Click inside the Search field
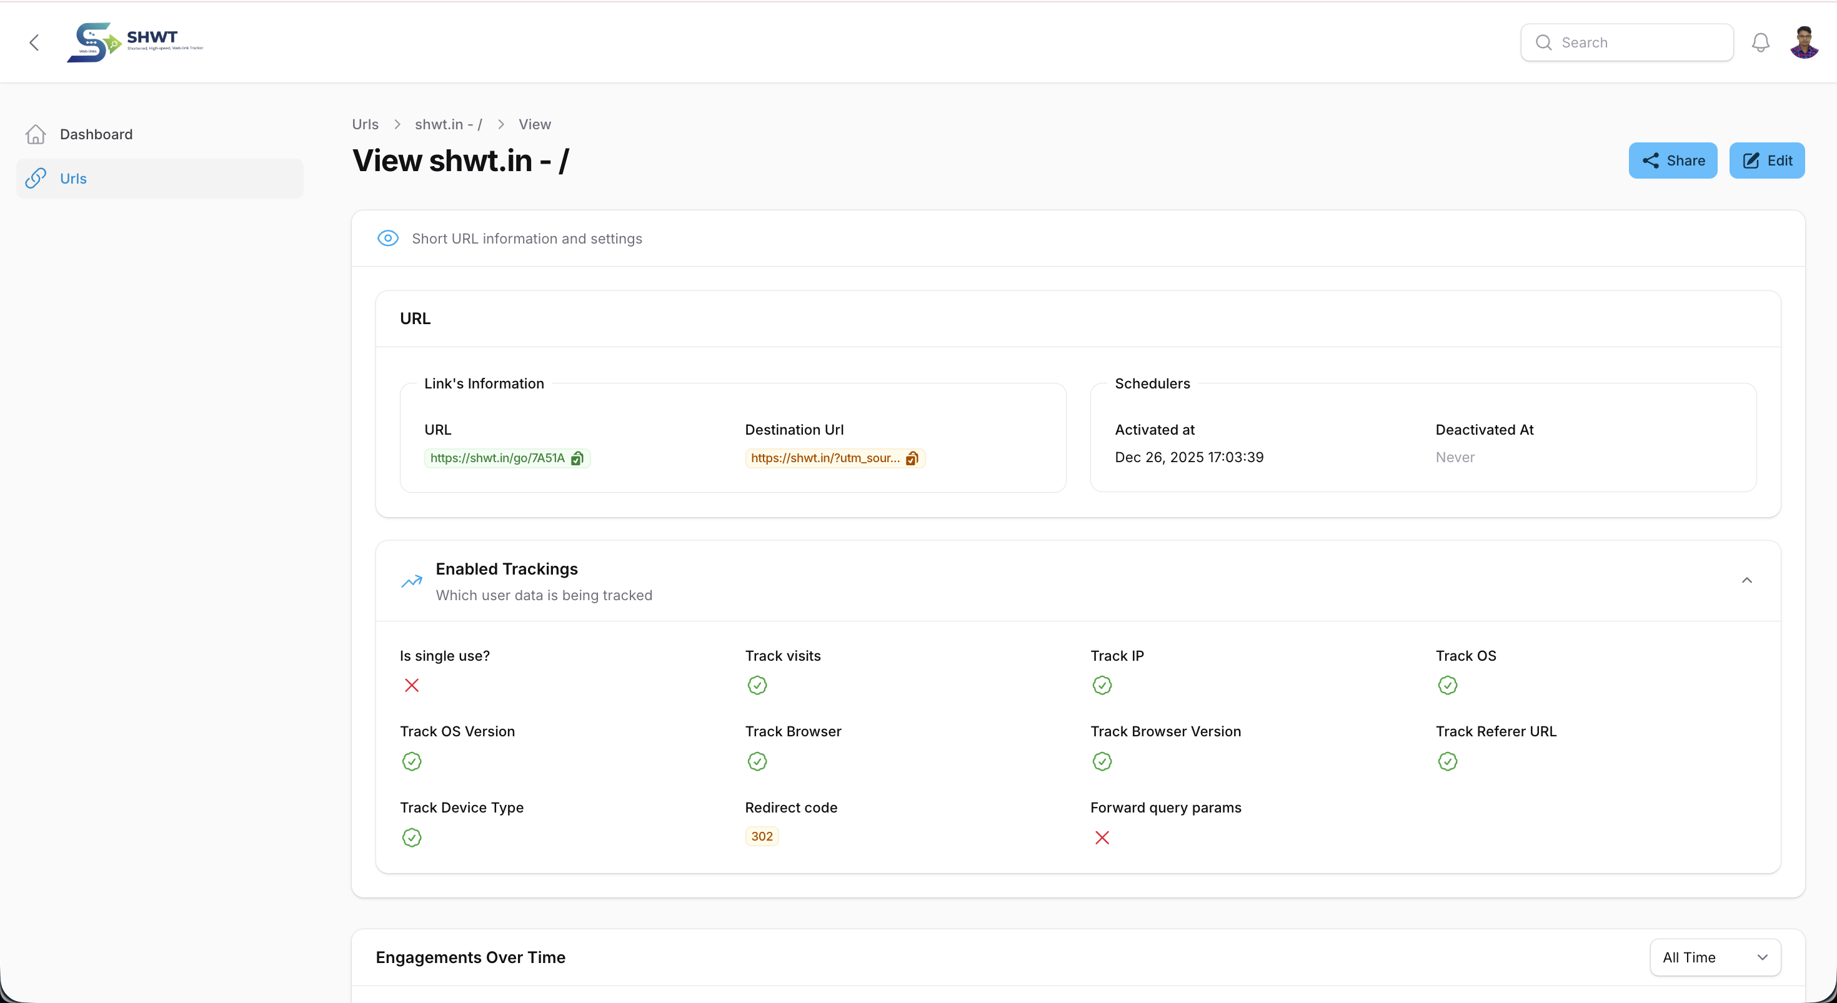This screenshot has height=1003, width=1837. 1627,42
